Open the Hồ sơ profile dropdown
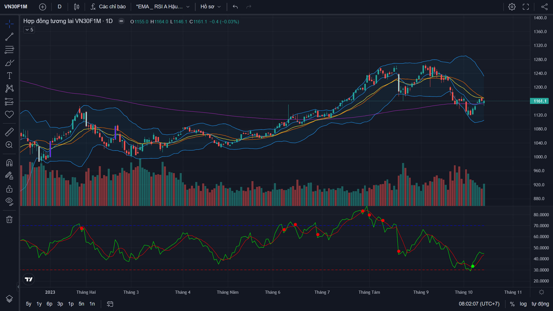 pos(211,7)
